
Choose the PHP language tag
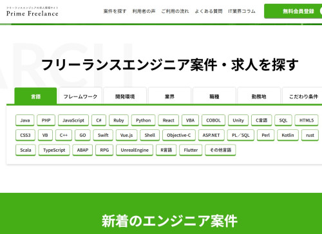[46, 120]
